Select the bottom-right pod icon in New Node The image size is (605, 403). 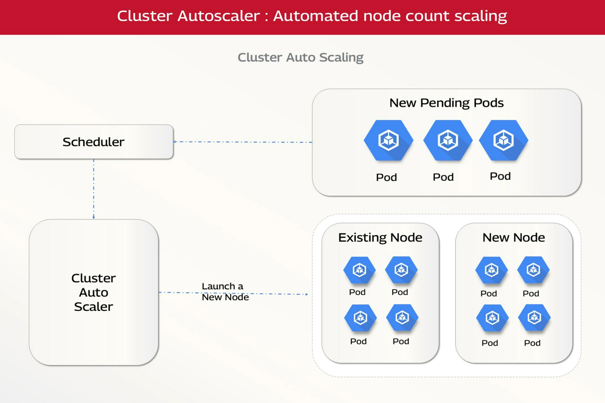coord(534,317)
